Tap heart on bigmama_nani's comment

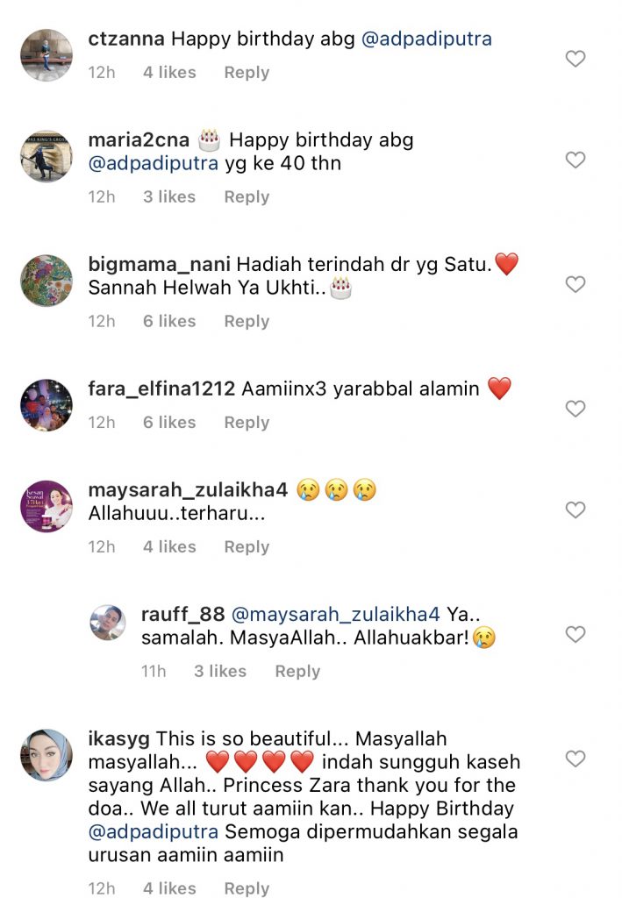(575, 284)
